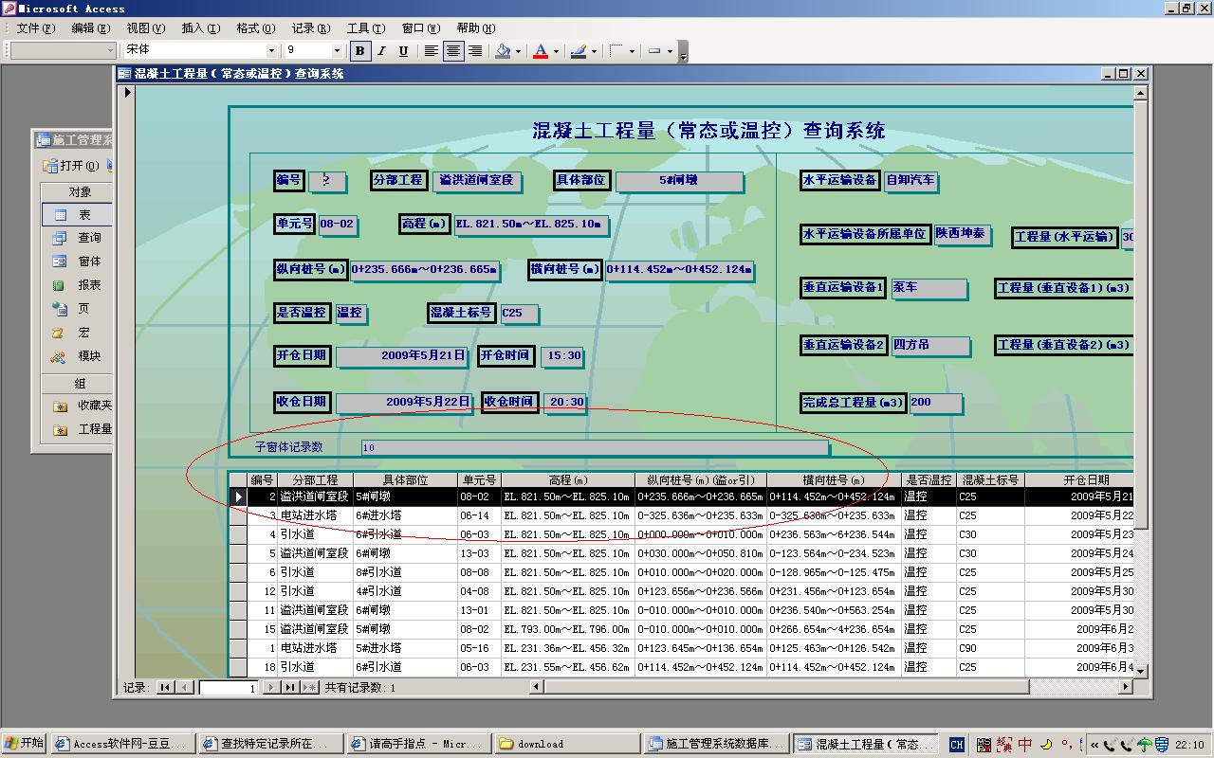Switch to download folder taskbar button

click(x=565, y=744)
